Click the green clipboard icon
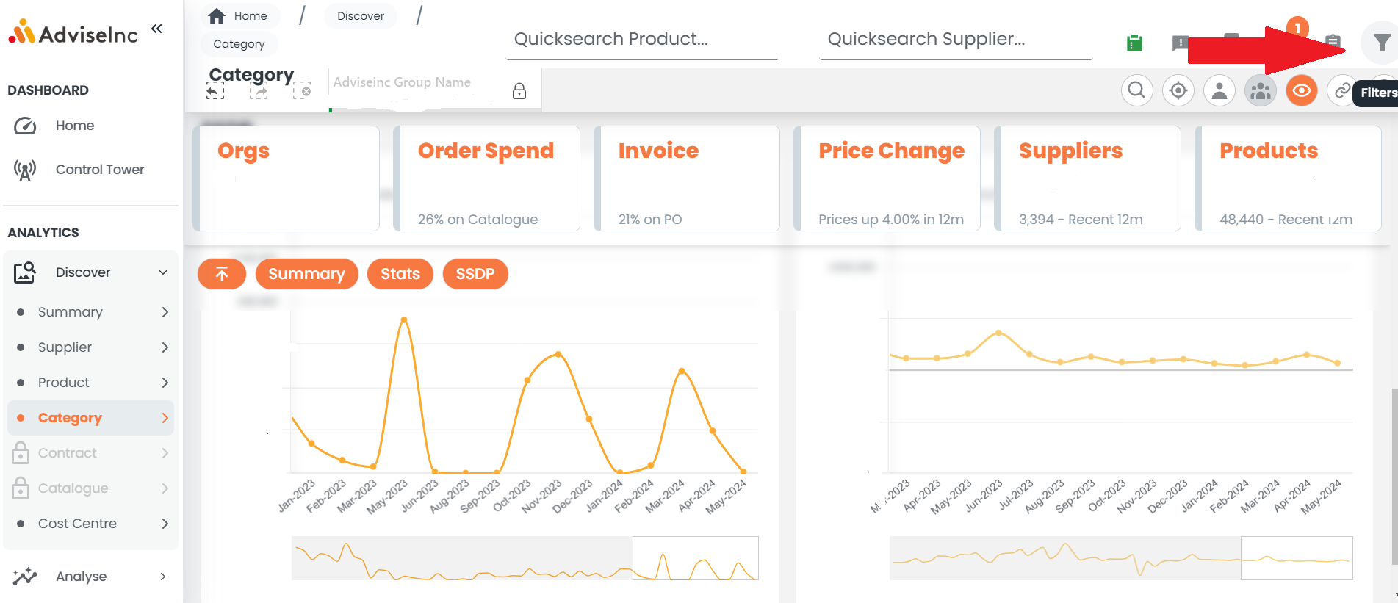1398x603 pixels. pyautogui.click(x=1134, y=43)
